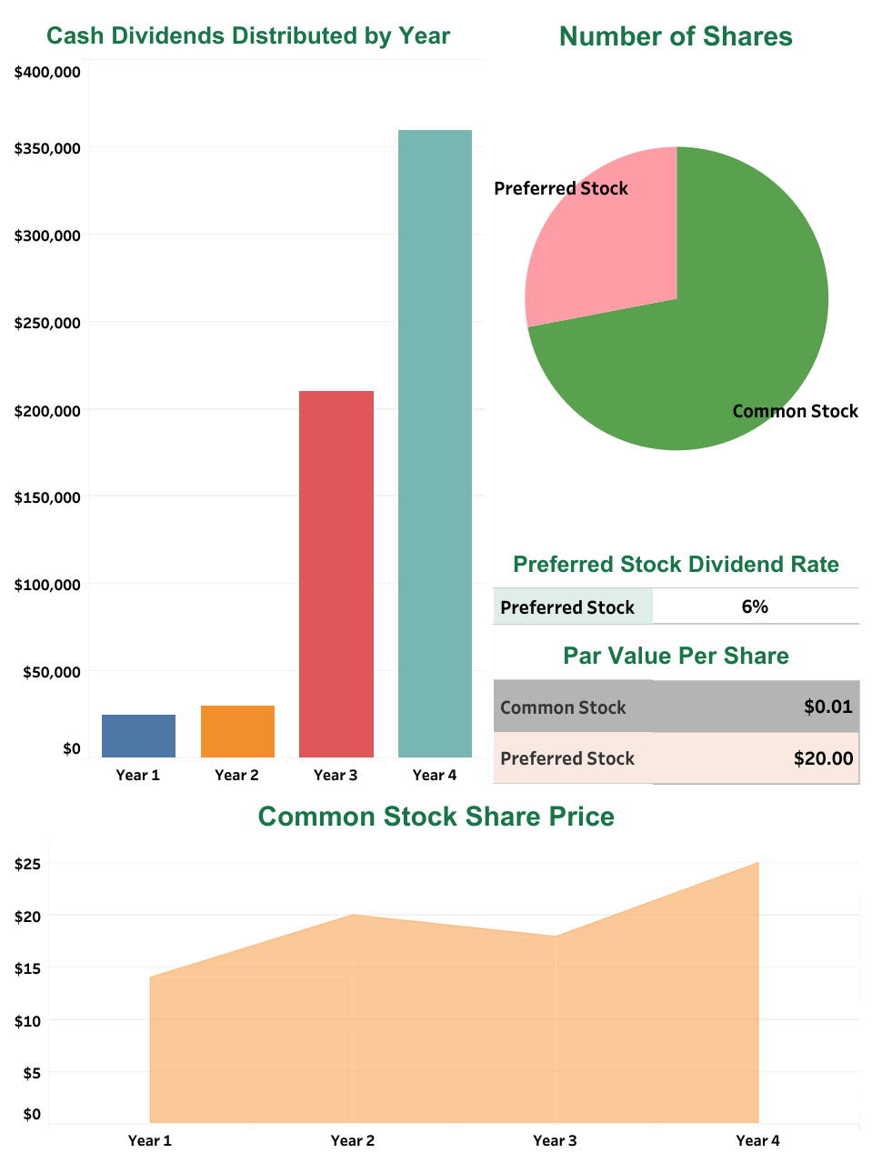Select the $0.01 Common Stock par value cell
Image resolution: width=872 pixels, height=1163 pixels.
(828, 707)
